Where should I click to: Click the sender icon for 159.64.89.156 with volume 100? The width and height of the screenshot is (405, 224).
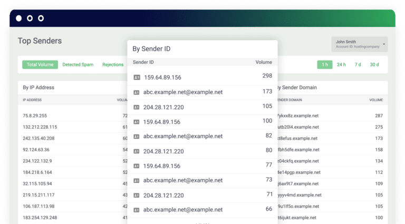click(x=137, y=122)
